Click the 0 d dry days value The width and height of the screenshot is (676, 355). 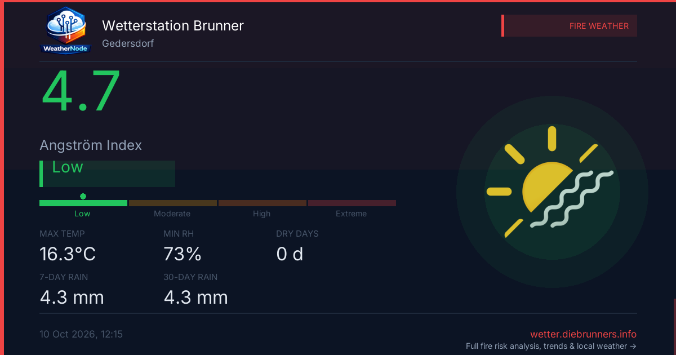pyautogui.click(x=290, y=254)
